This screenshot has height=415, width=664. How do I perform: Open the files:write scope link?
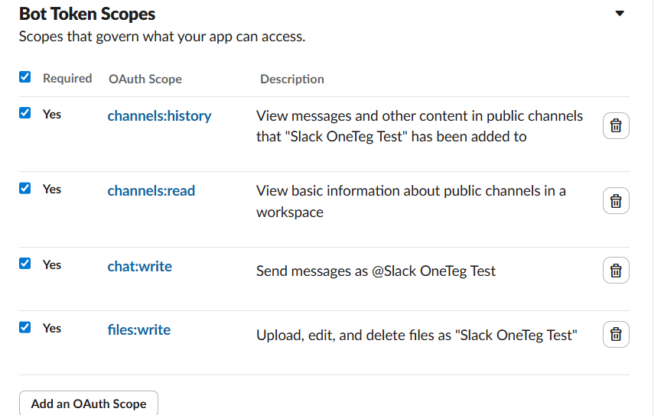[x=139, y=329]
